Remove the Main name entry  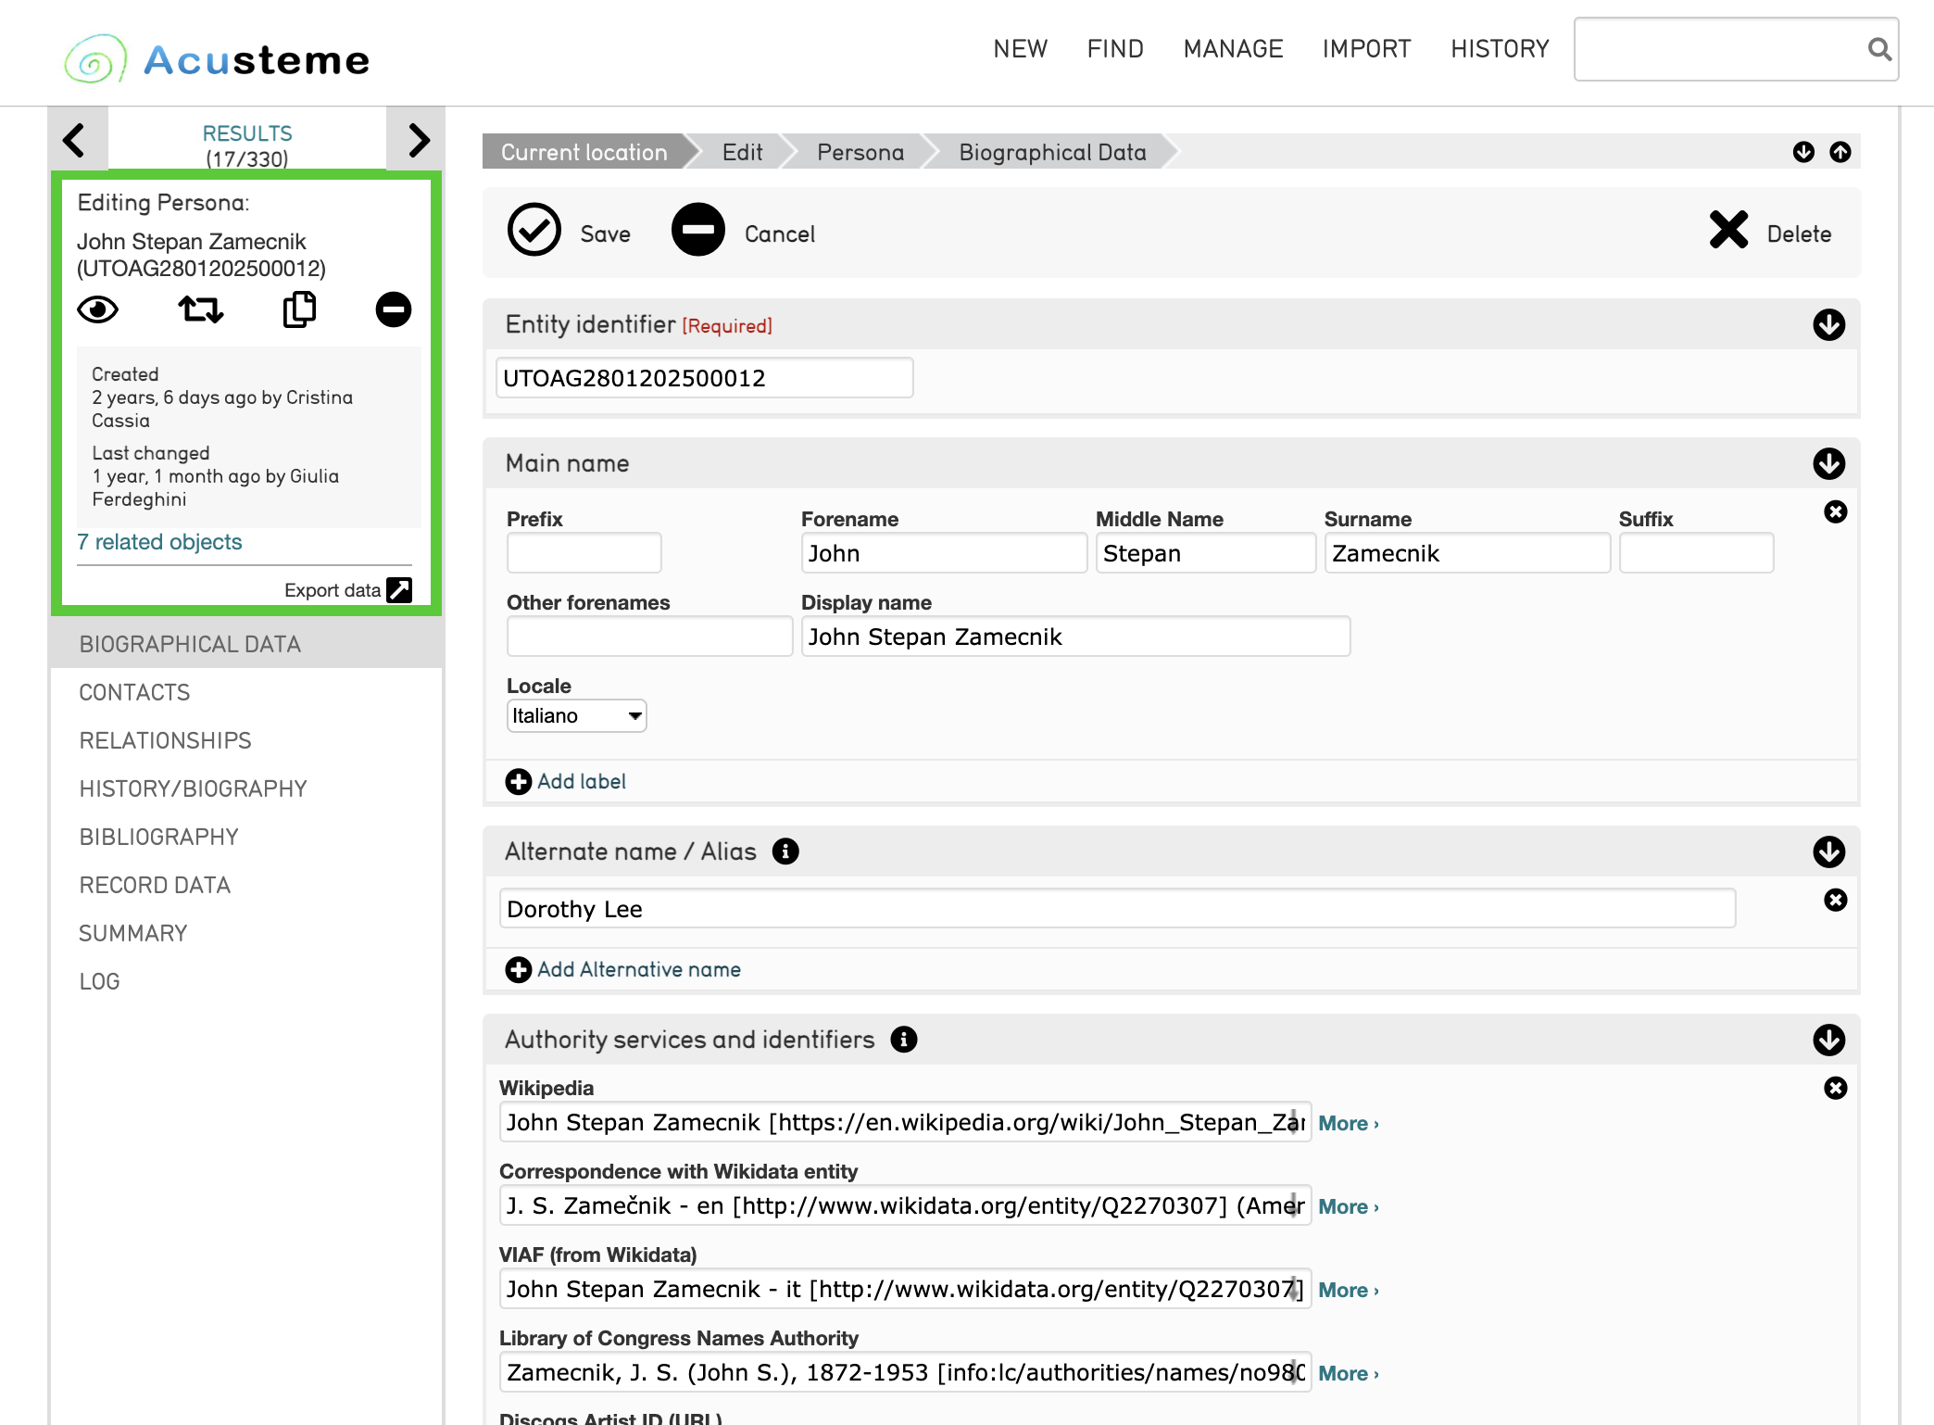[x=1836, y=511]
